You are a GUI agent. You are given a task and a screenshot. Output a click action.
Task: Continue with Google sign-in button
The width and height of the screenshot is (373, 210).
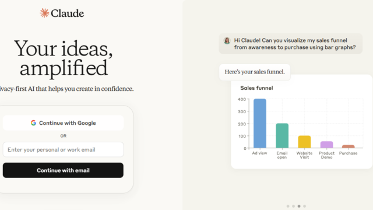click(64, 123)
